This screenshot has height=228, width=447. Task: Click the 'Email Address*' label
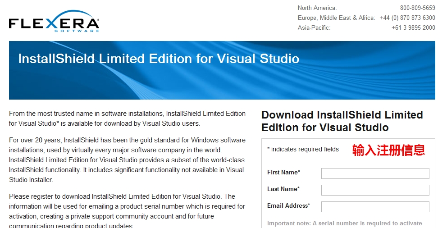pyautogui.click(x=288, y=206)
